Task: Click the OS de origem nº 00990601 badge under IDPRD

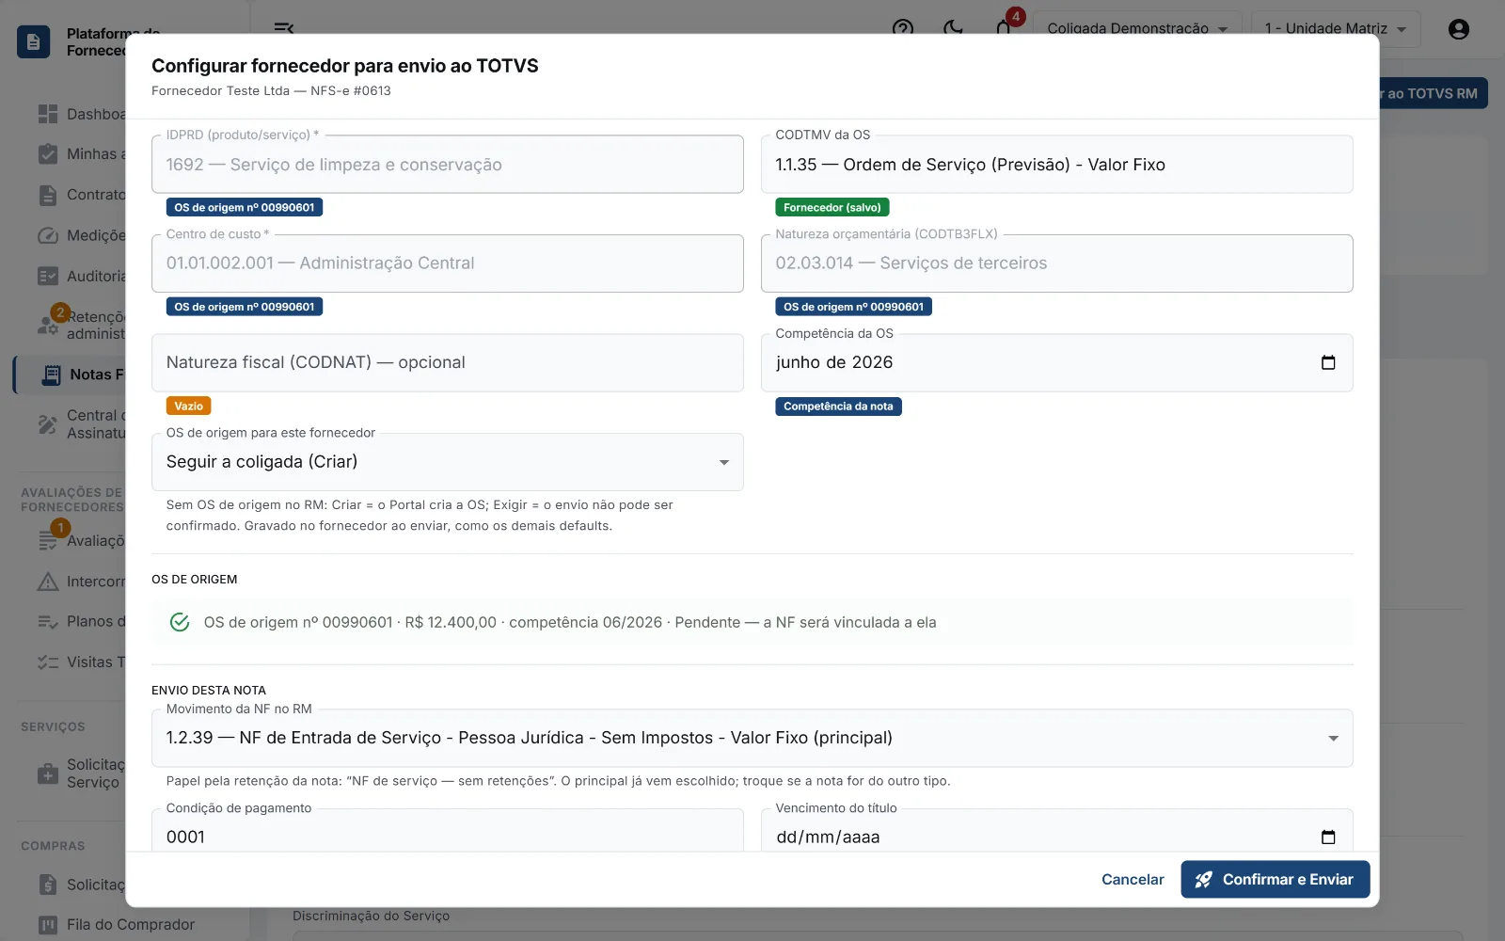Action: 245,207
